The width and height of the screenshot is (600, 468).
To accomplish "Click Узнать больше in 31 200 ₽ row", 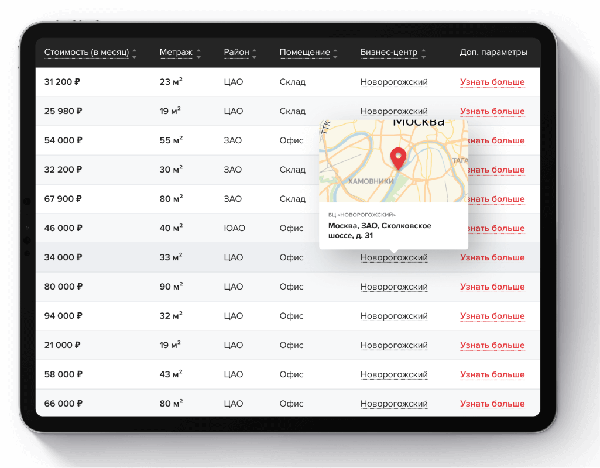I will pos(492,82).
